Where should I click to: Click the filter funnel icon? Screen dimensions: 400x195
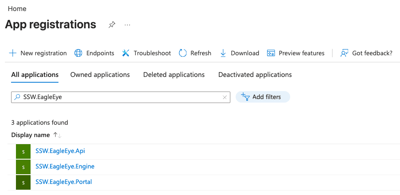[x=245, y=97]
